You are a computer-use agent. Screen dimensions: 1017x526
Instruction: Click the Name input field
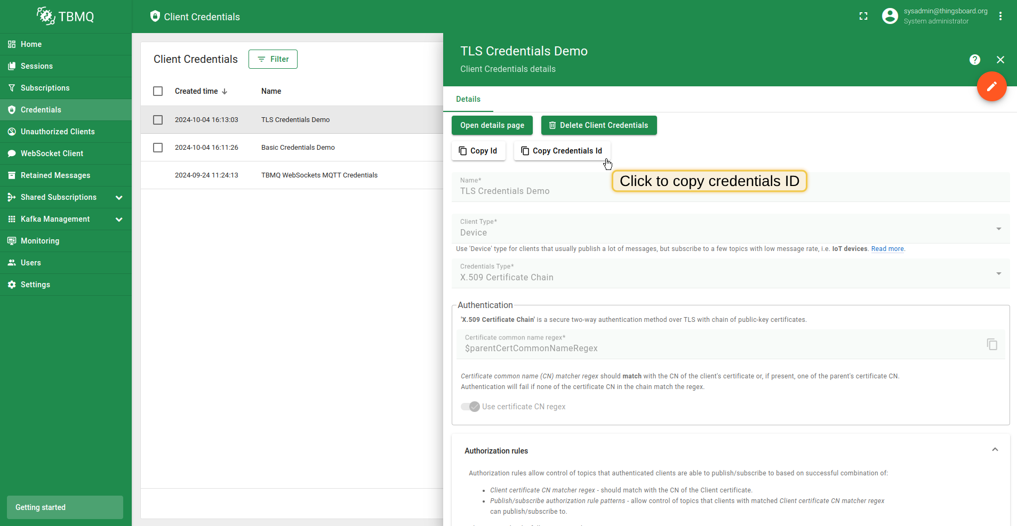pyautogui.click(x=533, y=191)
